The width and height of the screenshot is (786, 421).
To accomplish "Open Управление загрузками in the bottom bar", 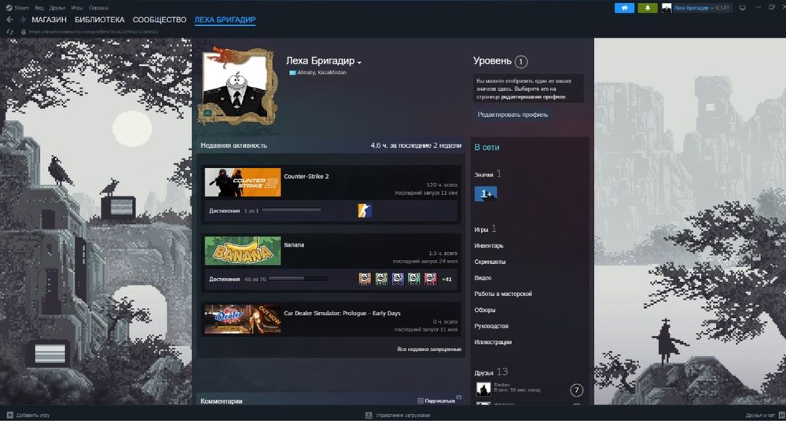I will pos(398,416).
